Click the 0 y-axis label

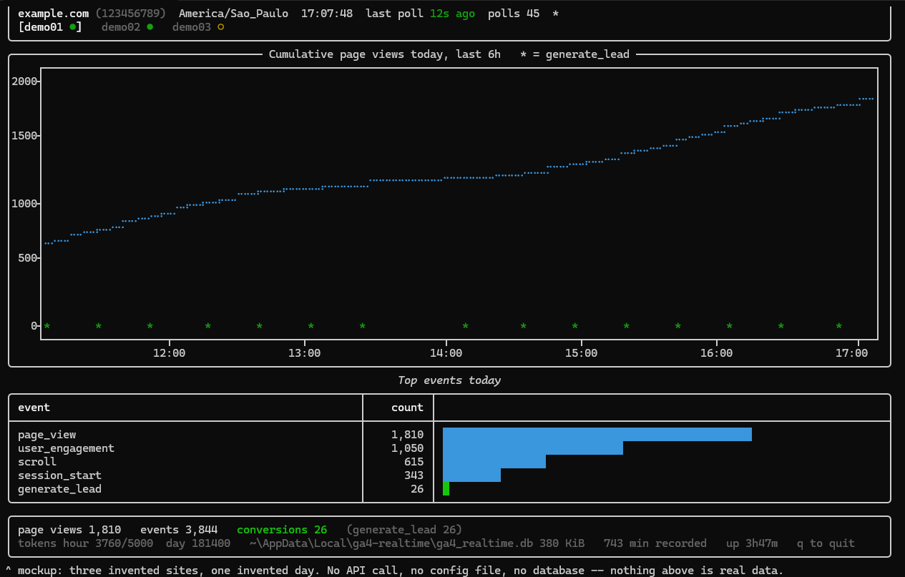[34, 326]
